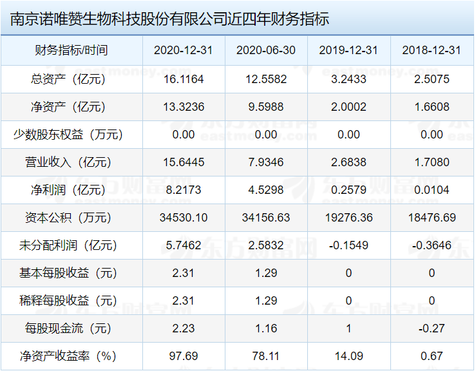This screenshot has width=476, height=371.
Task: Click the 少数股东权益（万元）row label
Action: 71,135
